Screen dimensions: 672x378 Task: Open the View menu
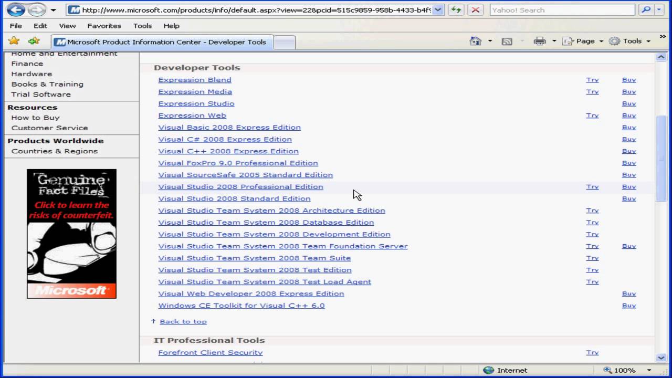(67, 26)
